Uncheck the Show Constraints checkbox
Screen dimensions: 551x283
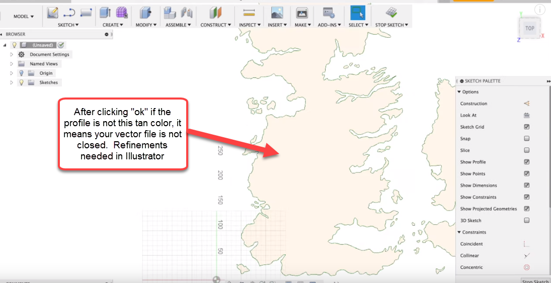(526, 197)
